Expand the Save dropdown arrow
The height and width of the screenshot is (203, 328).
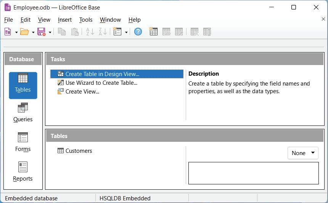[50, 32]
